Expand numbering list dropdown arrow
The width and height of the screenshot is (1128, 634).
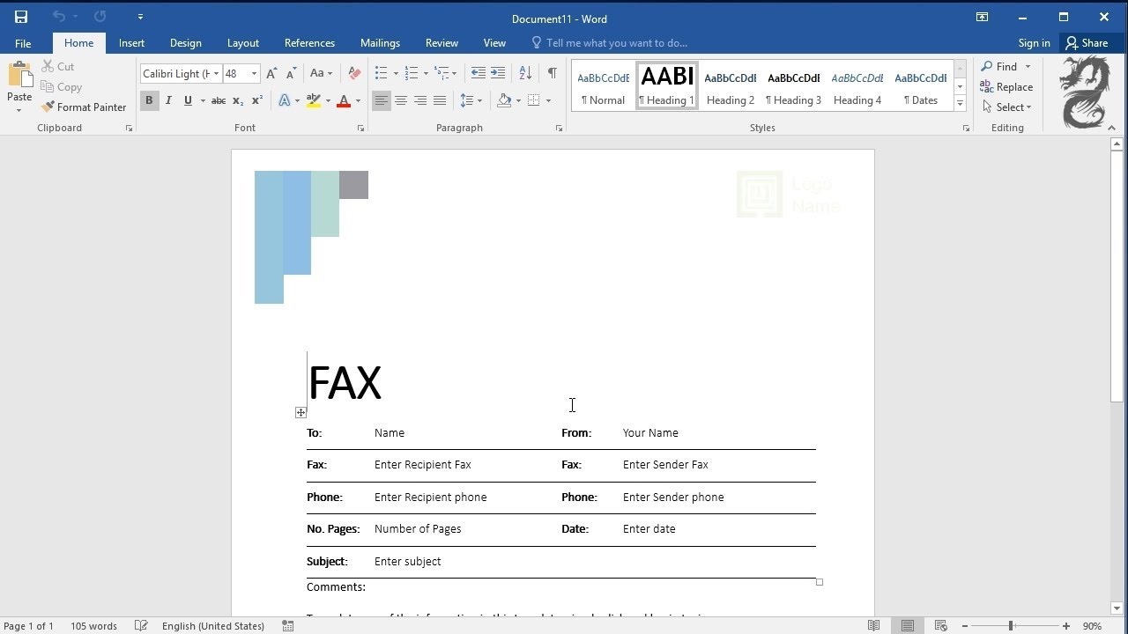click(426, 74)
